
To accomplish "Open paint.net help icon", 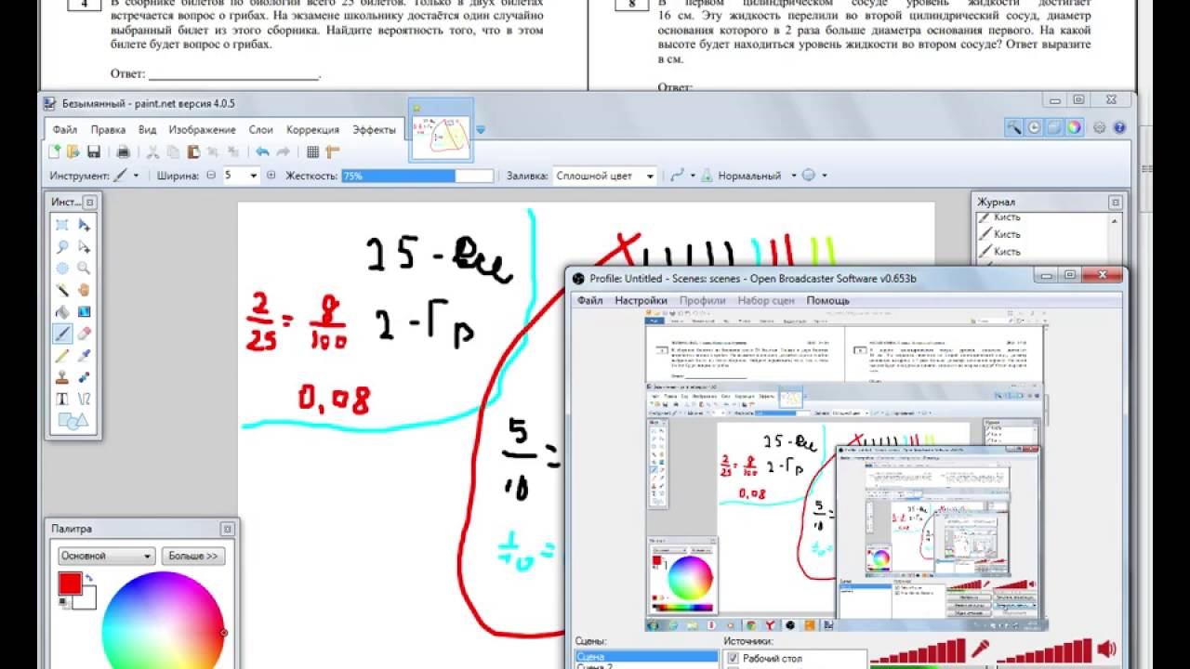I will point(1119,128).
